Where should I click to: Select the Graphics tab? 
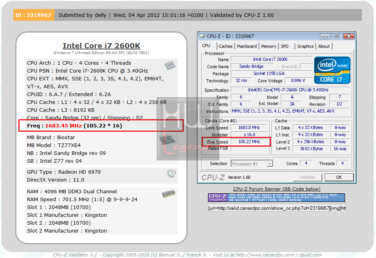(305, 46)
